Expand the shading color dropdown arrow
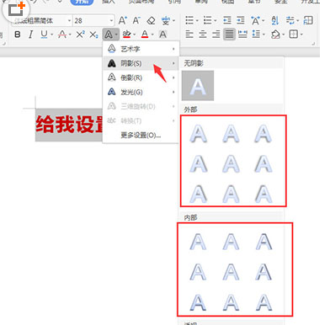The image size is (330, 325). pyautogui.click(x=283, y=35)
